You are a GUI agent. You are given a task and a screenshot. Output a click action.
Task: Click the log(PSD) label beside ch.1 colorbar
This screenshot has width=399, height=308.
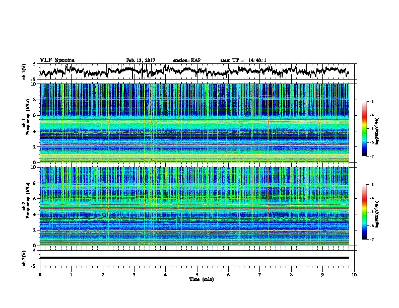(x=377, y=131)
